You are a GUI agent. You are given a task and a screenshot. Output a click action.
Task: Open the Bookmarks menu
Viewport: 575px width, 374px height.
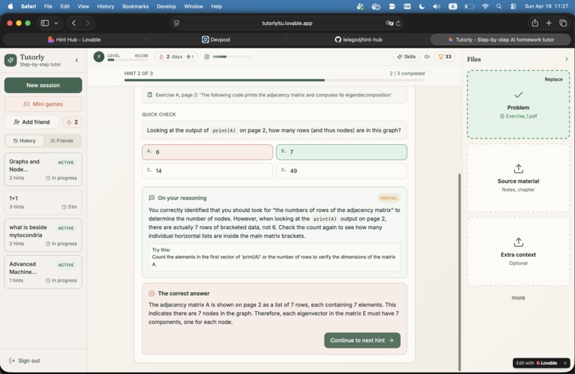tap(136, 6)
